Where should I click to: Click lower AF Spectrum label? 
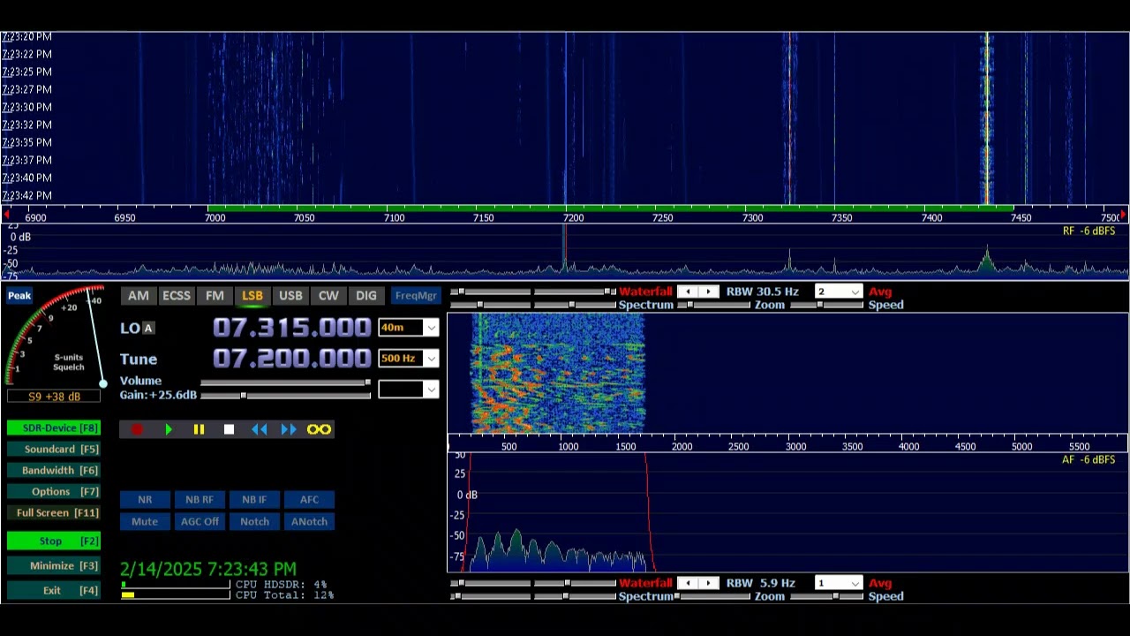point(645,596)
